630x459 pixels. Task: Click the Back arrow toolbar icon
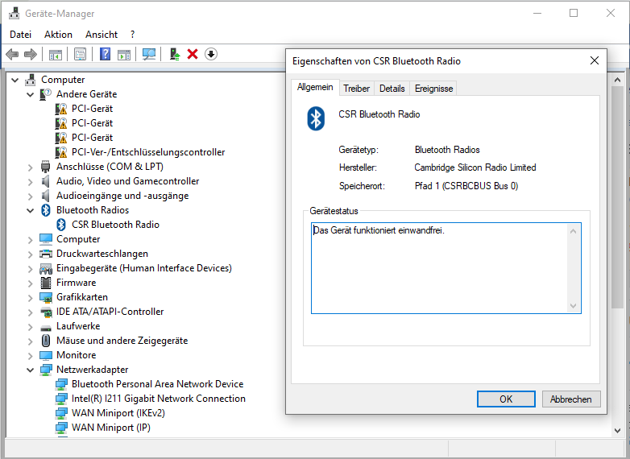click(x=12, y=54)
